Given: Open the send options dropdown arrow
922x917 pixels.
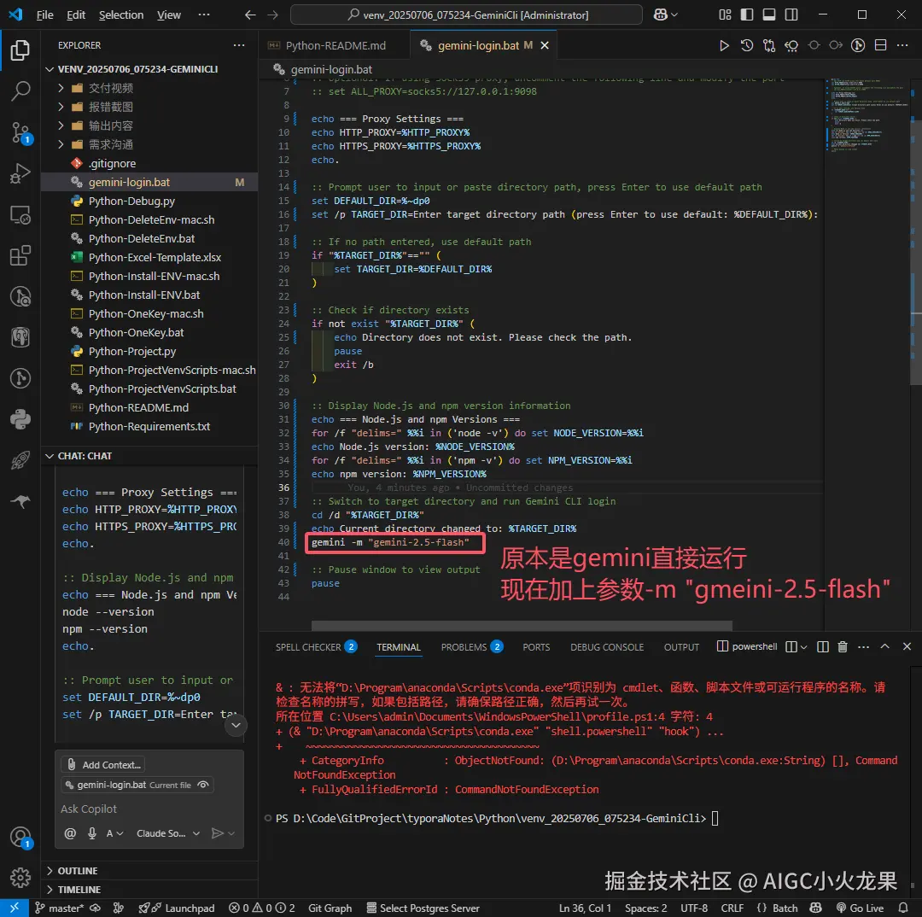Looking at the screenshot, I should point(231,832).
